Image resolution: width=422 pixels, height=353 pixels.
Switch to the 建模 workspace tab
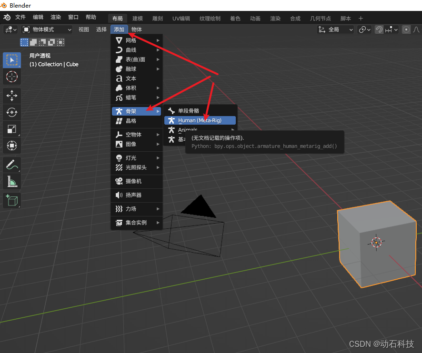pyautogui.click(x=138, y=19)
